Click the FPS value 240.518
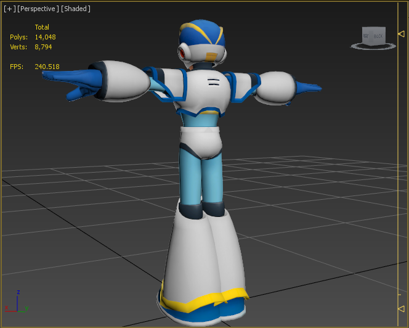Viewport: 409px width, 328px height. click(47, 67)
